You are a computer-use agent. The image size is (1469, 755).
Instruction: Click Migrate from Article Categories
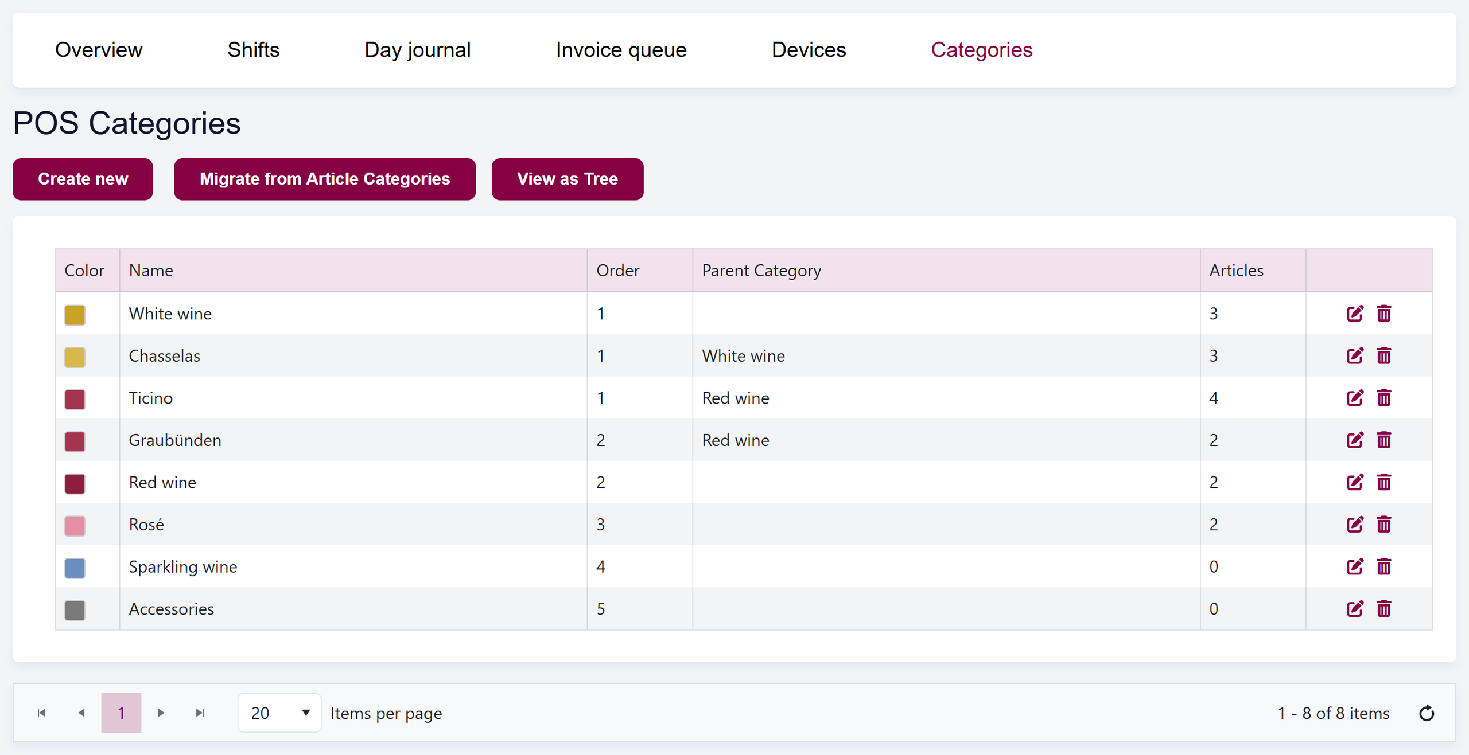point(325,179)
